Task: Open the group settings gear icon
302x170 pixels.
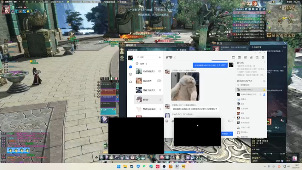Action: tap(263, 57)
